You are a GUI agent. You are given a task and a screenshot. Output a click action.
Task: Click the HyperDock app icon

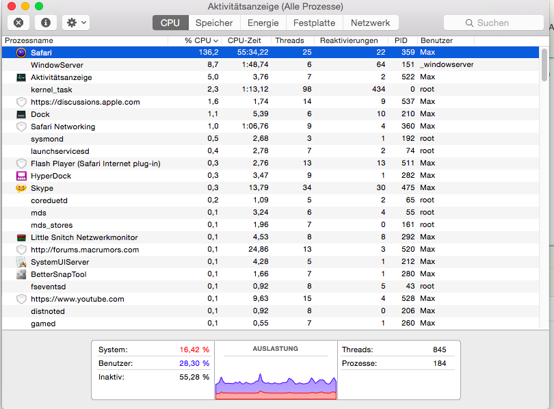coord(21,176)
